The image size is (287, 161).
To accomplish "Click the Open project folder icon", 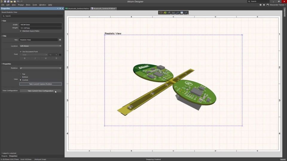I will (15, 1).
